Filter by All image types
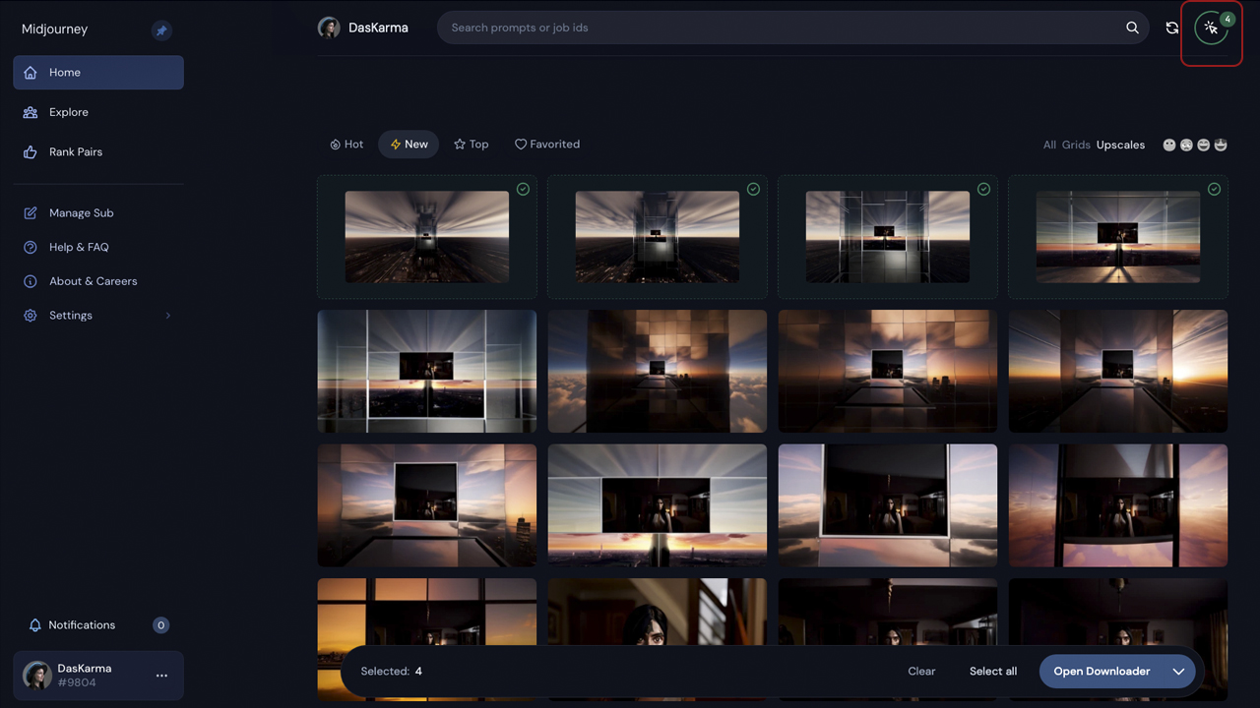This screenshot has width=1260, height=708. [x=1049, y=146]
